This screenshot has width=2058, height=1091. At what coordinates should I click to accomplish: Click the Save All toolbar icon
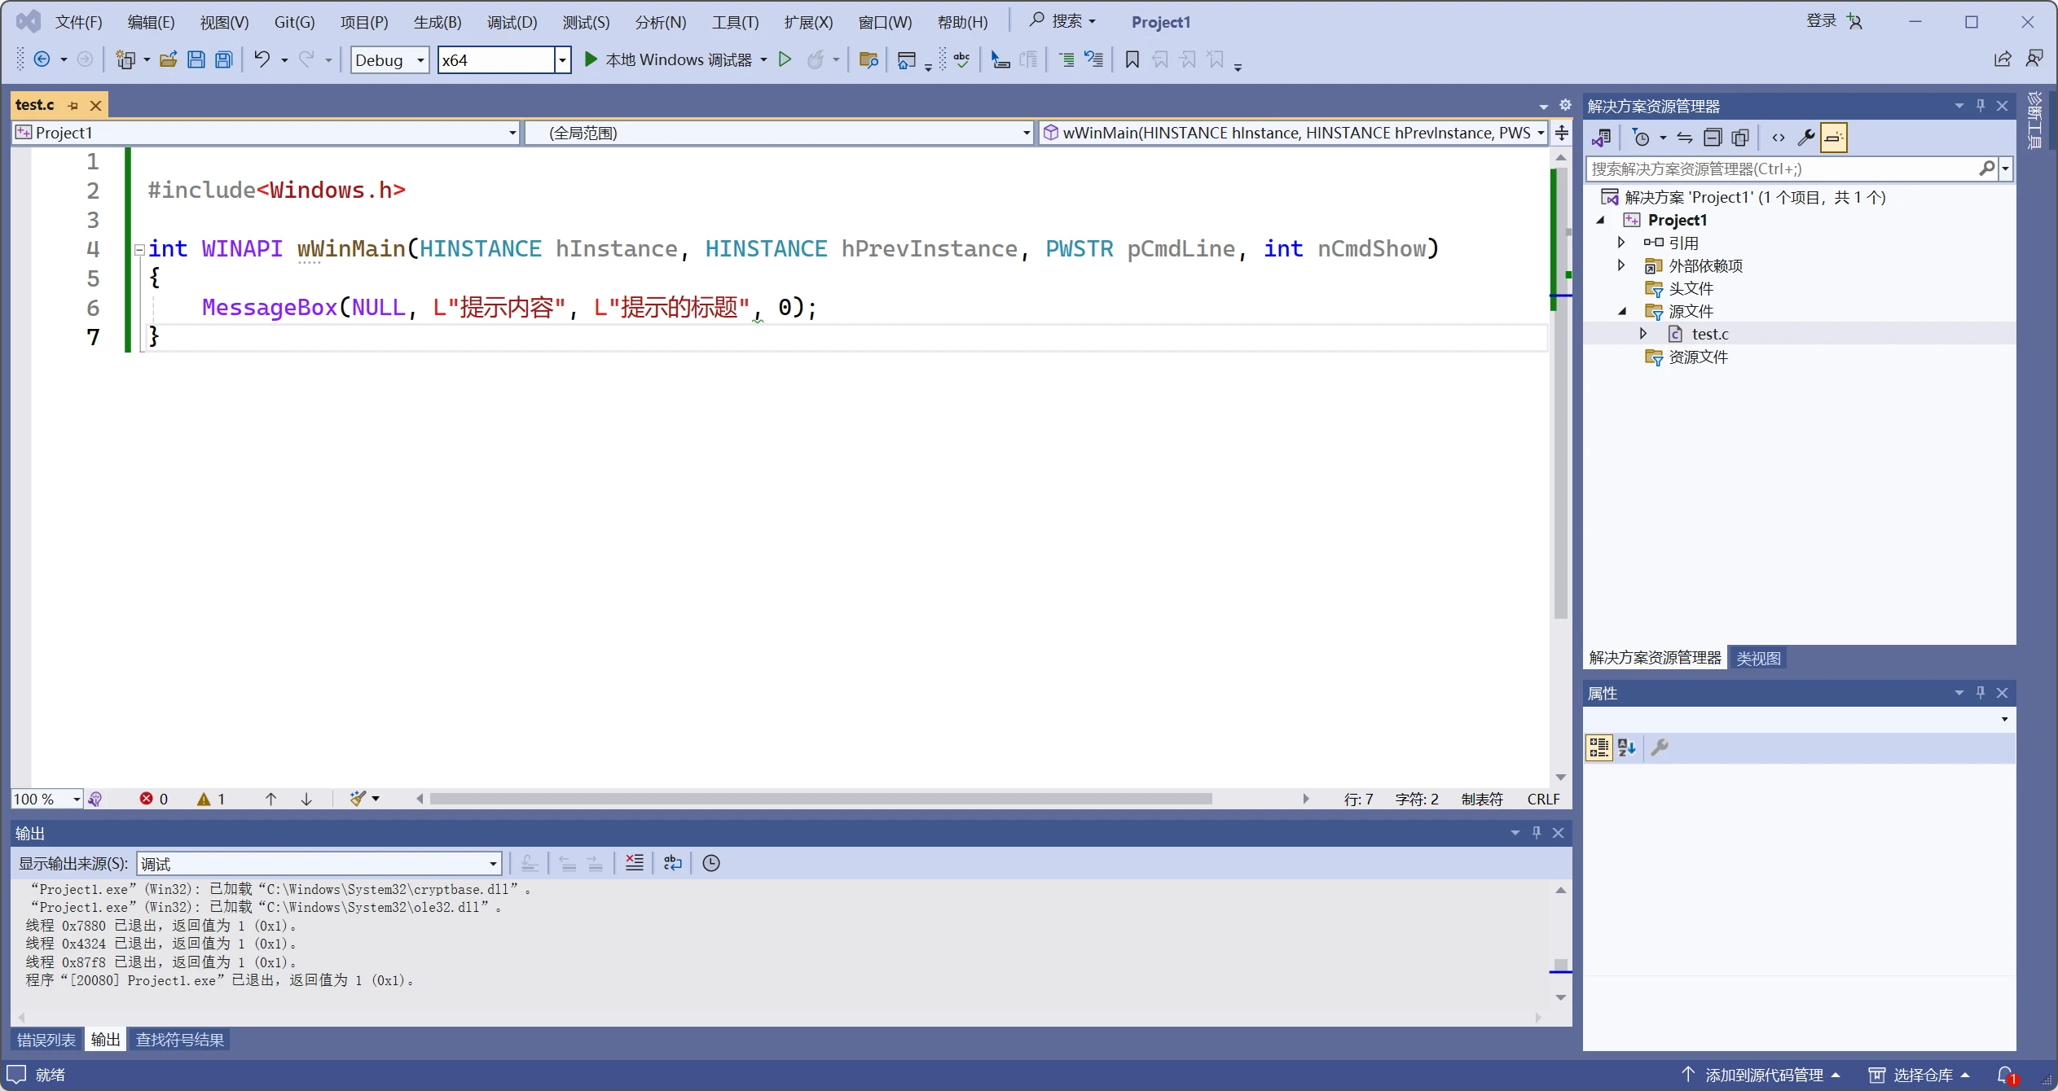pyautogui.click(x=223, y=59)
